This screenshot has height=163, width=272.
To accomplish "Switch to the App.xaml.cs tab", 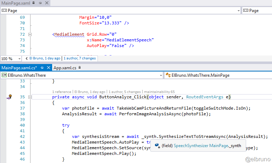I will coord(65,67).
